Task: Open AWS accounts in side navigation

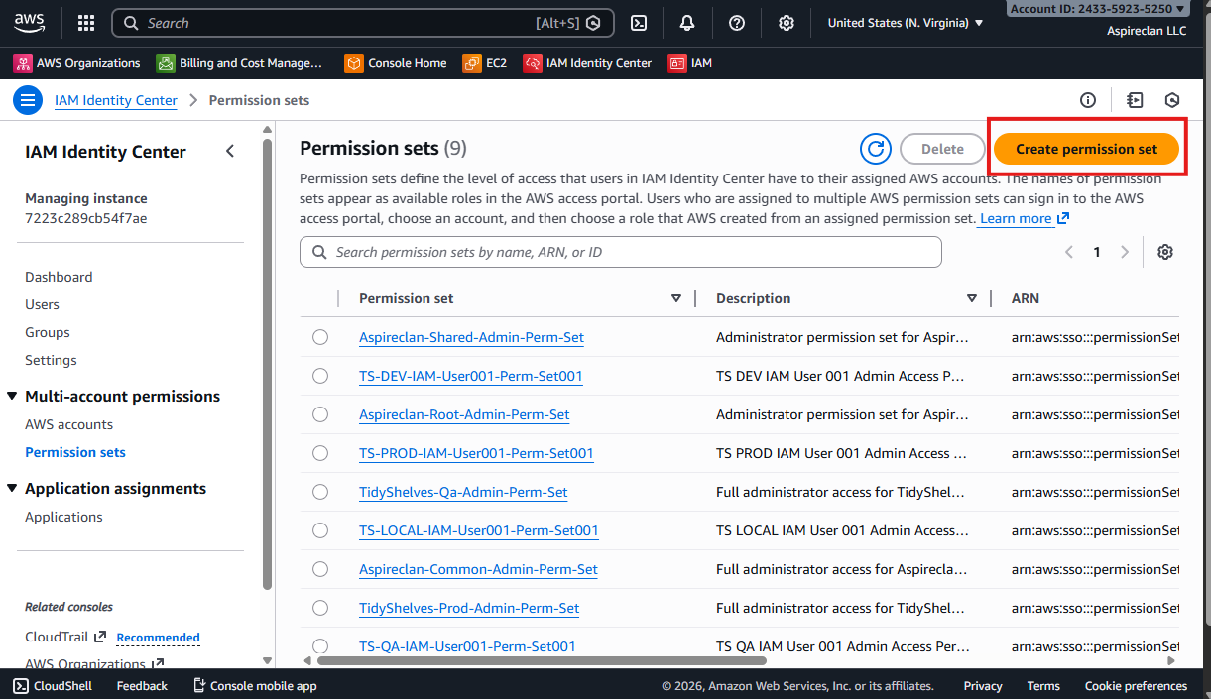Action: click(68, 424)
